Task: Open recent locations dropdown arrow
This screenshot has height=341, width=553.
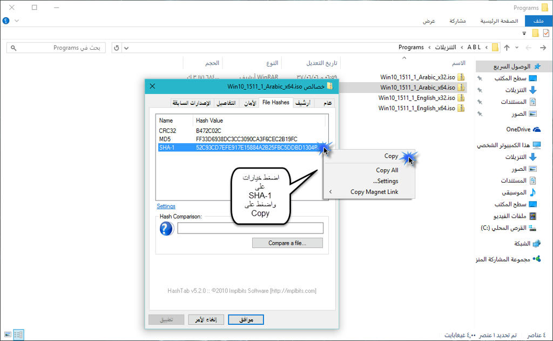Action: tap(517, 48)
